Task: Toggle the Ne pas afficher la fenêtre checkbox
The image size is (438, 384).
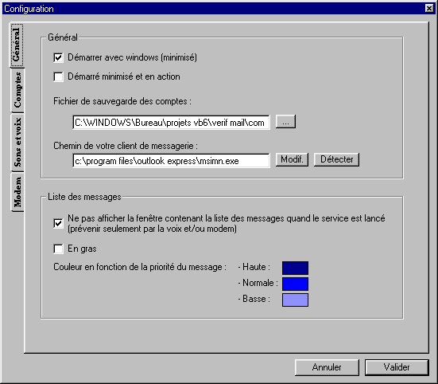Action: tap(58, 223)
